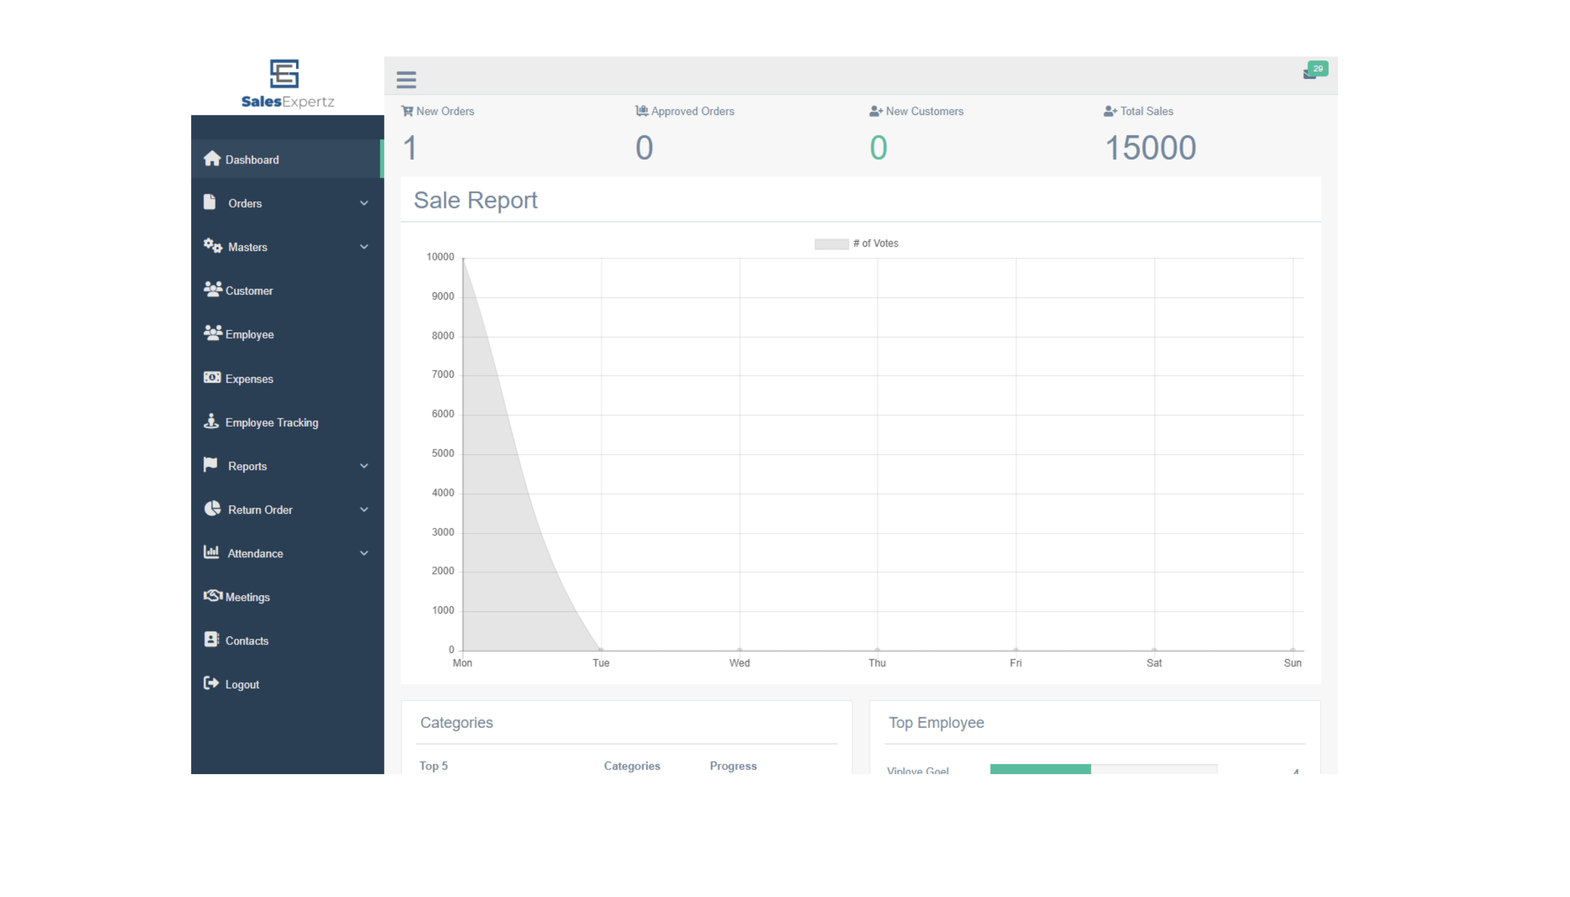Click the Attendance chart icon
1570x897 pixels.
212,553
